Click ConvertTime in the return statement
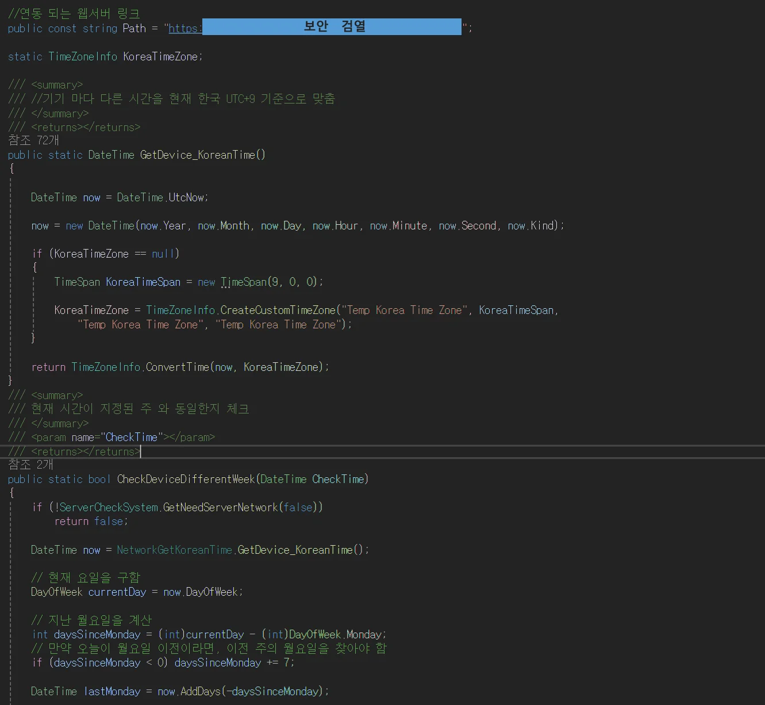The height and width of the screenshot is (705, 765). tap(178, 367)
